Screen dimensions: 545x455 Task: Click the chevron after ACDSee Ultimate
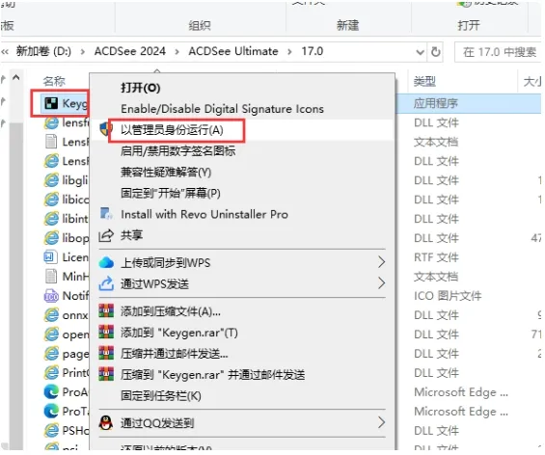click(x=289, y=52)
